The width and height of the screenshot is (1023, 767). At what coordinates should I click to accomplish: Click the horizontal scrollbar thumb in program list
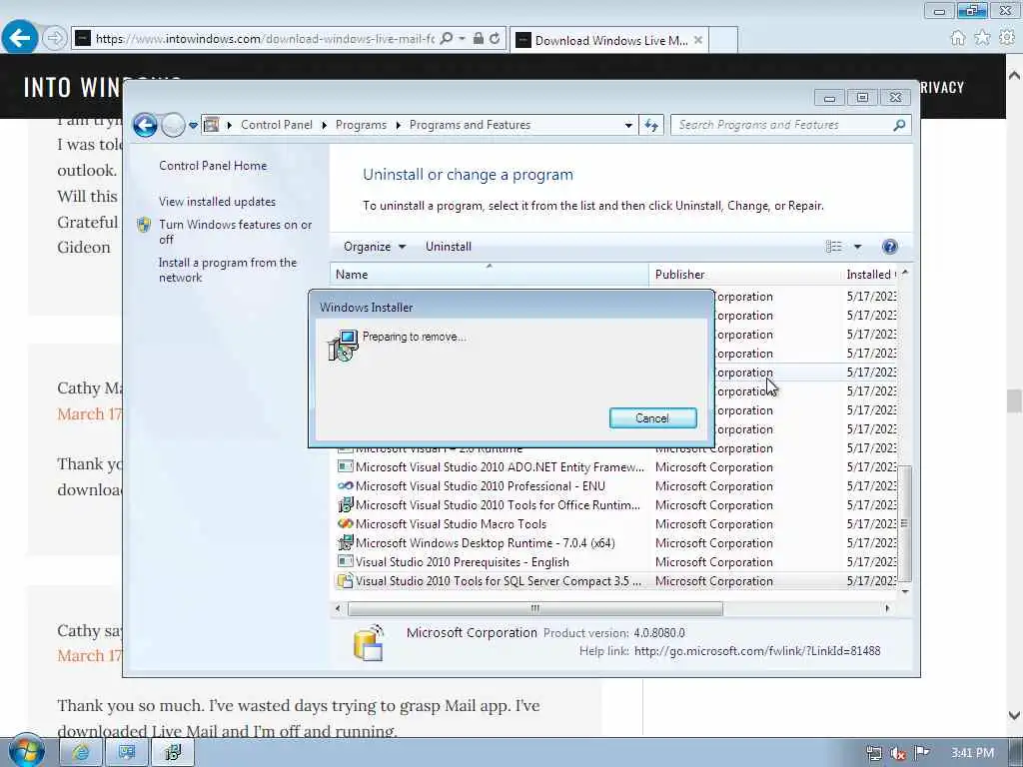tap(535, 608)
